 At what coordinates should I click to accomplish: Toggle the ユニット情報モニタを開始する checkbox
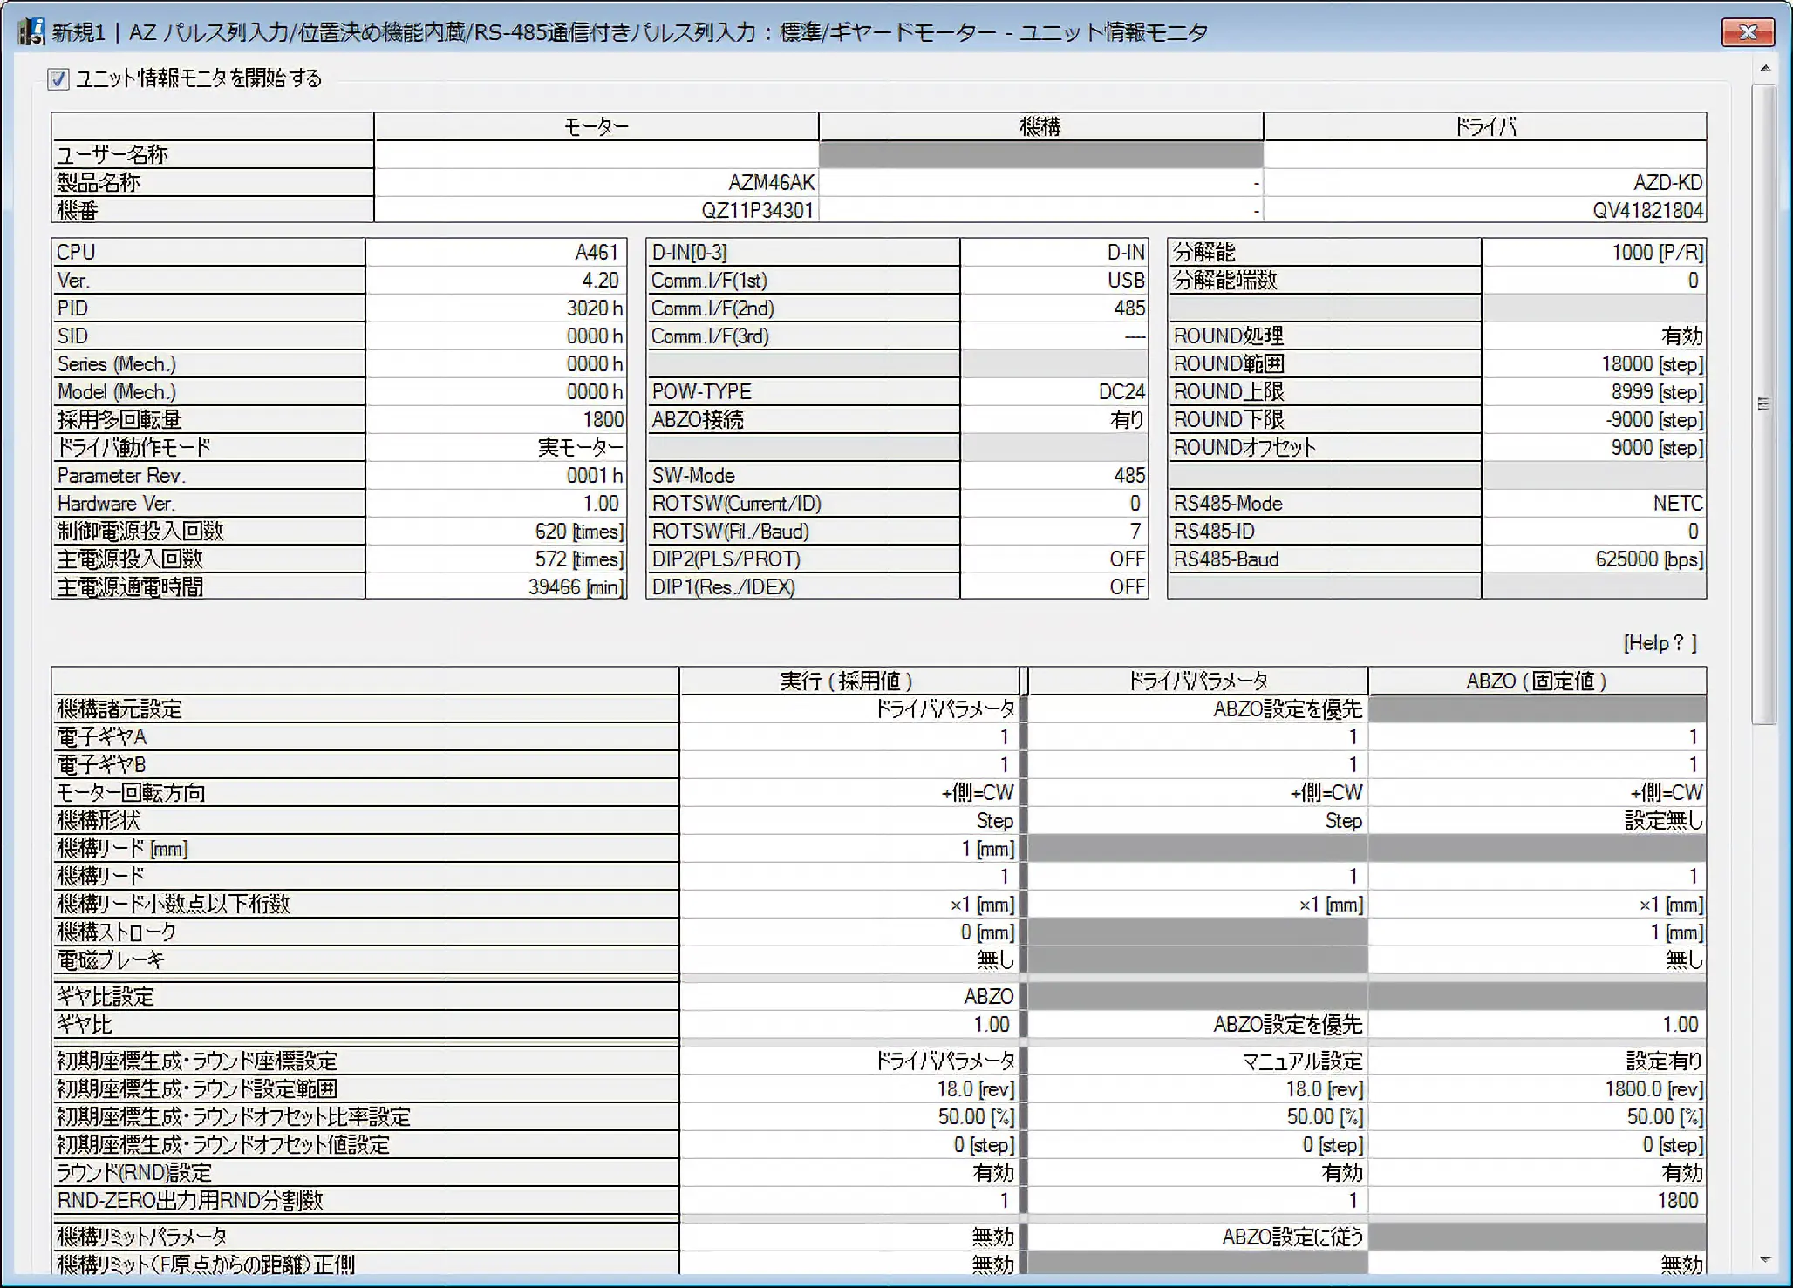click(x=58, y=79)
